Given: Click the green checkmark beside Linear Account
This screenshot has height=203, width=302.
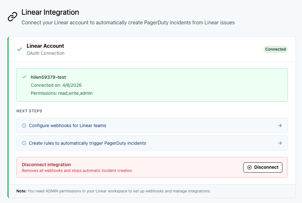Looking at the screenshot, I should pos(19,49).
